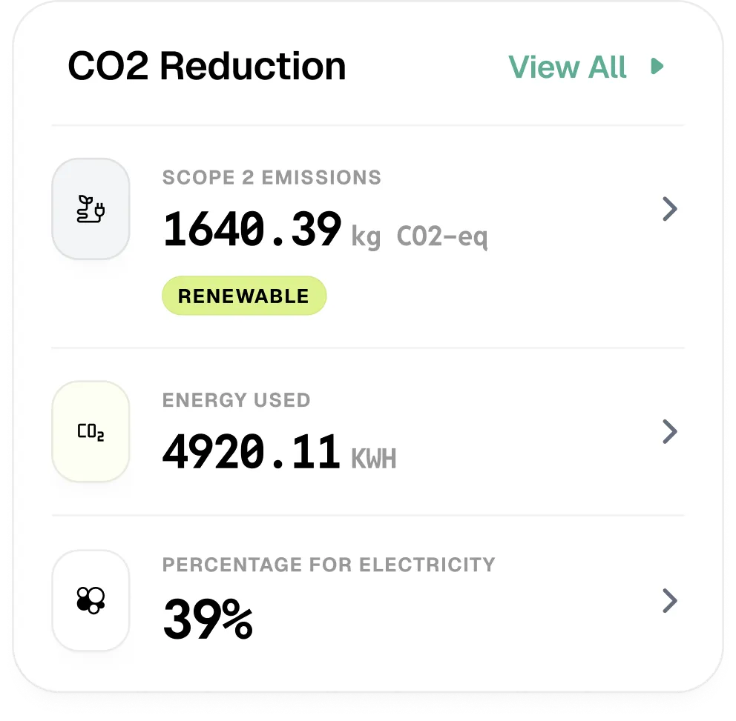Click the ENERGY USED label

(x=236, y=400)
